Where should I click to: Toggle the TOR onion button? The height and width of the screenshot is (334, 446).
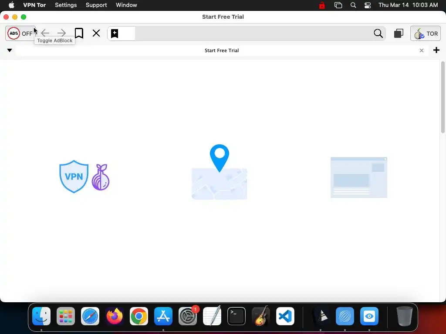tap(426, 33)
